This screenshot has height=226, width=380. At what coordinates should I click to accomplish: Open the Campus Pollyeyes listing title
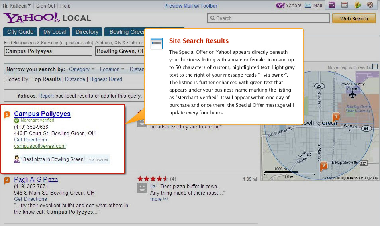pos(42,114)
